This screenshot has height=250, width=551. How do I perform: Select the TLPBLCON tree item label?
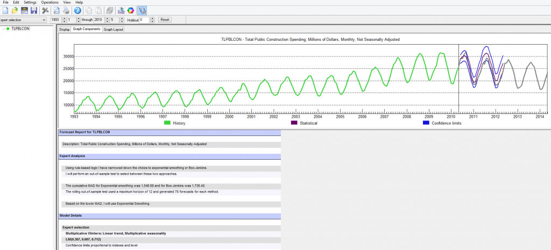coord(20,28)
